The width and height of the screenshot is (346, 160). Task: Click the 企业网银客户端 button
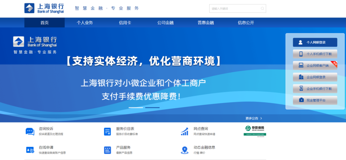pos(315,65)
